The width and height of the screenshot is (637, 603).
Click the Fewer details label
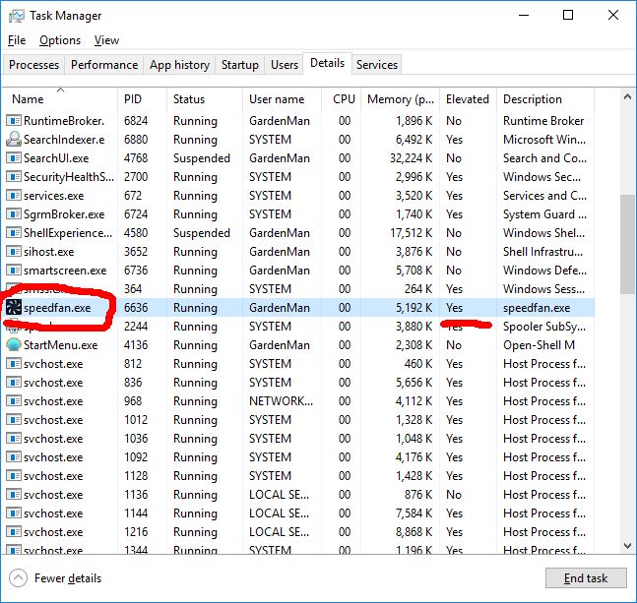click(68, 578)
